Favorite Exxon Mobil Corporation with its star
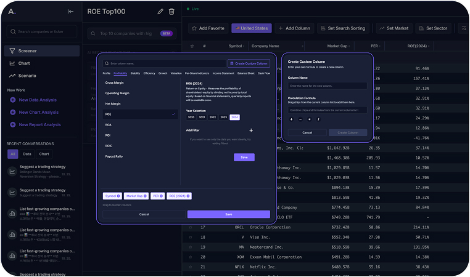 191,257
